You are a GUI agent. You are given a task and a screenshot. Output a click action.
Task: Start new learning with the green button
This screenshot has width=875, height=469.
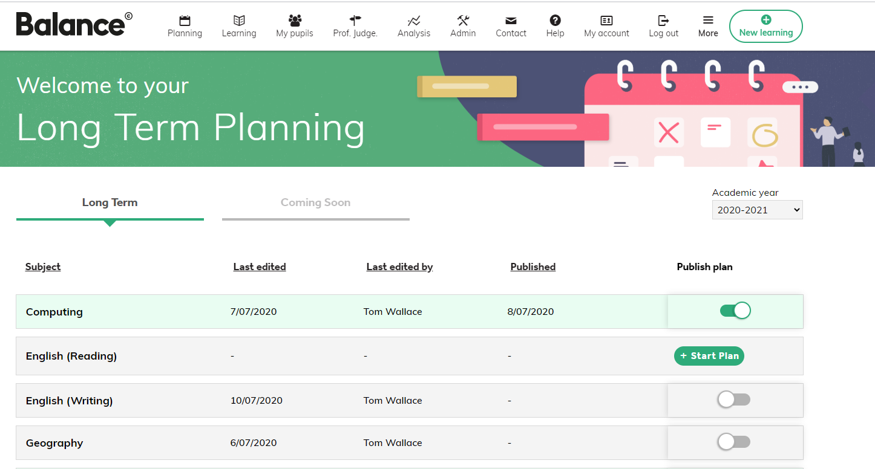766,27
